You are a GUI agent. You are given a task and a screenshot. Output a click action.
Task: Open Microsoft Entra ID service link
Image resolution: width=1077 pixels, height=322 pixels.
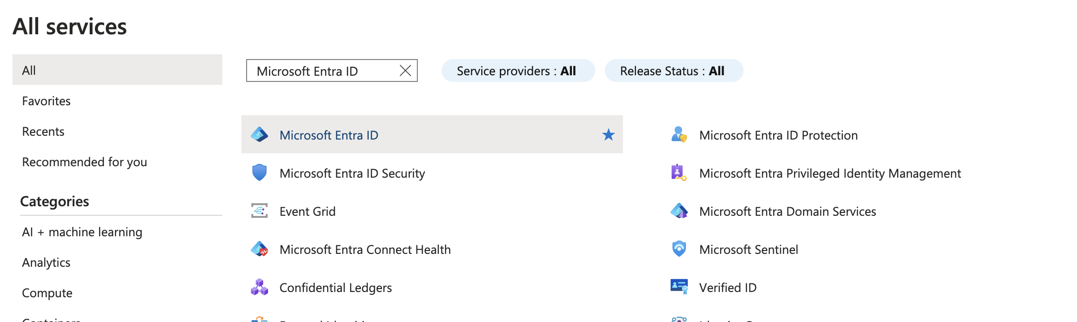[x=329, y=135]
